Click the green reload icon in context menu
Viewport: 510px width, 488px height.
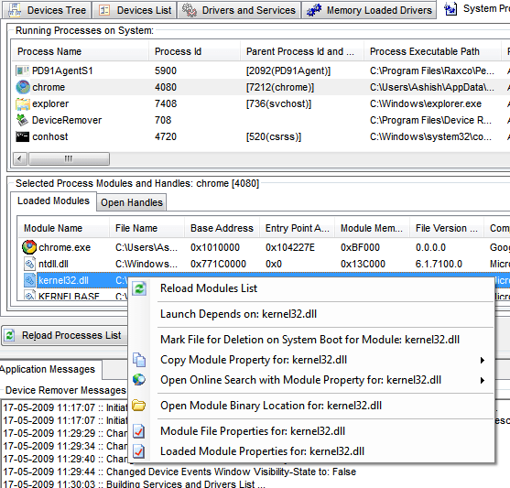click(x=139, y=288)
